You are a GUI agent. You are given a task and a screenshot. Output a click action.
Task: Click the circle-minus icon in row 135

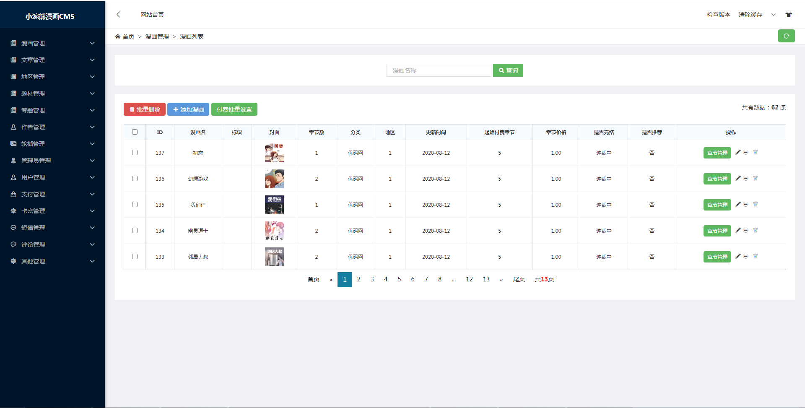pos(746,204)
